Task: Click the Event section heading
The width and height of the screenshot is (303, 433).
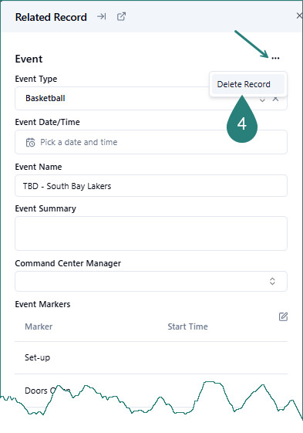Action: [29, 59]
